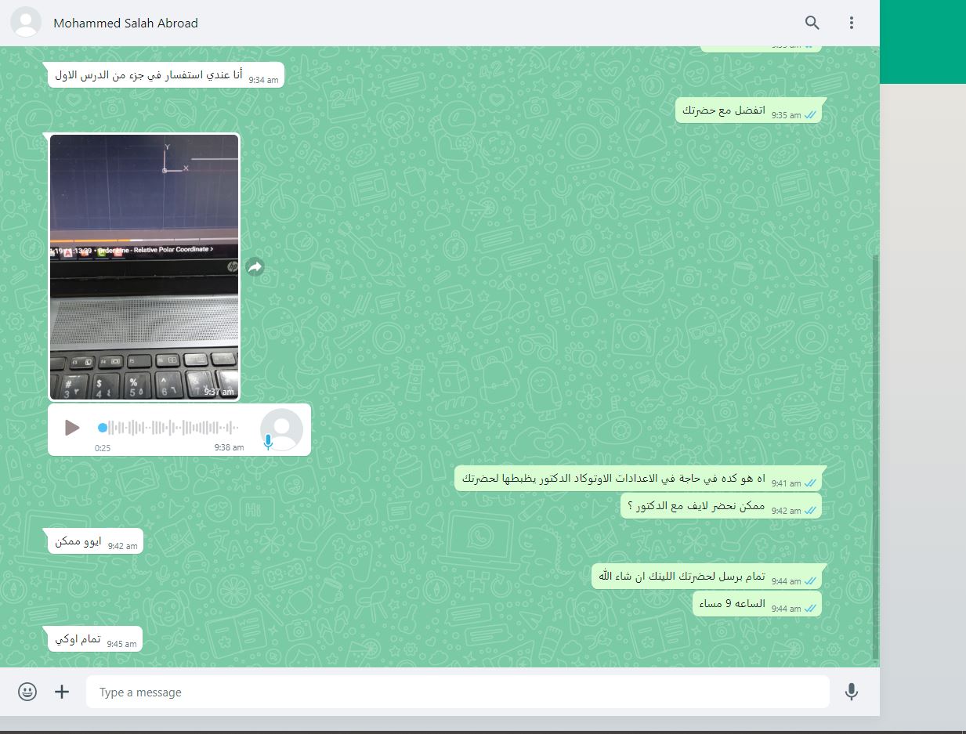Forward the received photo

click(x=255, y=267)
